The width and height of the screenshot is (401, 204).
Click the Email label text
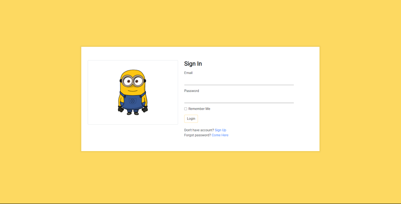point(188,73)
